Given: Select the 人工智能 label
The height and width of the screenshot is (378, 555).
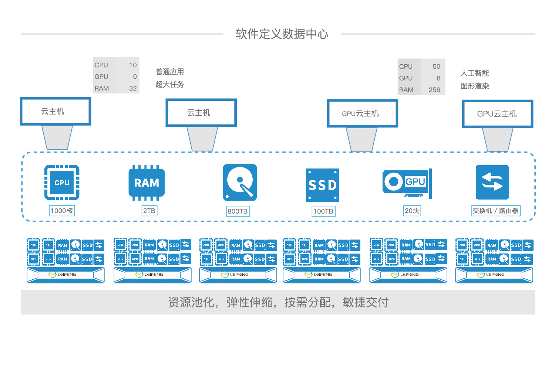Looking at the screenshot, I should pyautogui.click(x=475, y=73).
